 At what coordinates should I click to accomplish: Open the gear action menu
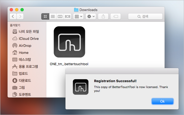coord(91,16)
